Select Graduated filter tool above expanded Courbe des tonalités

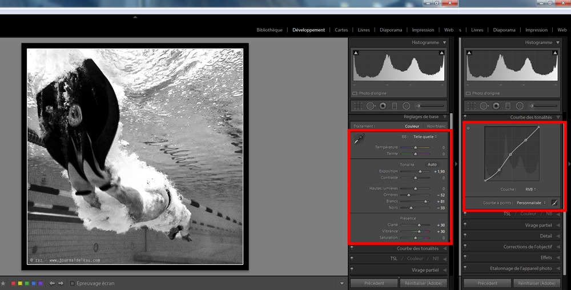coord(508,106)
